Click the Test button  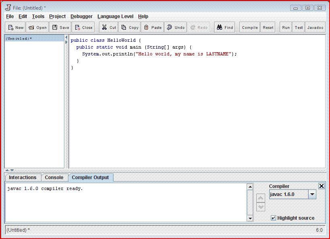(x=299, y=27)
